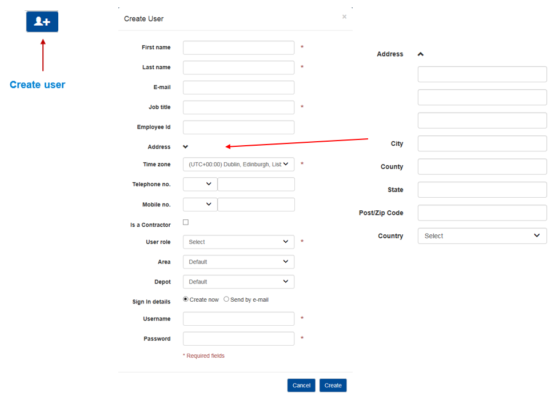This screenshot has height=404, width=555.
Task: Choose the Send by e-mail radio option
Action: coord(226,299)
